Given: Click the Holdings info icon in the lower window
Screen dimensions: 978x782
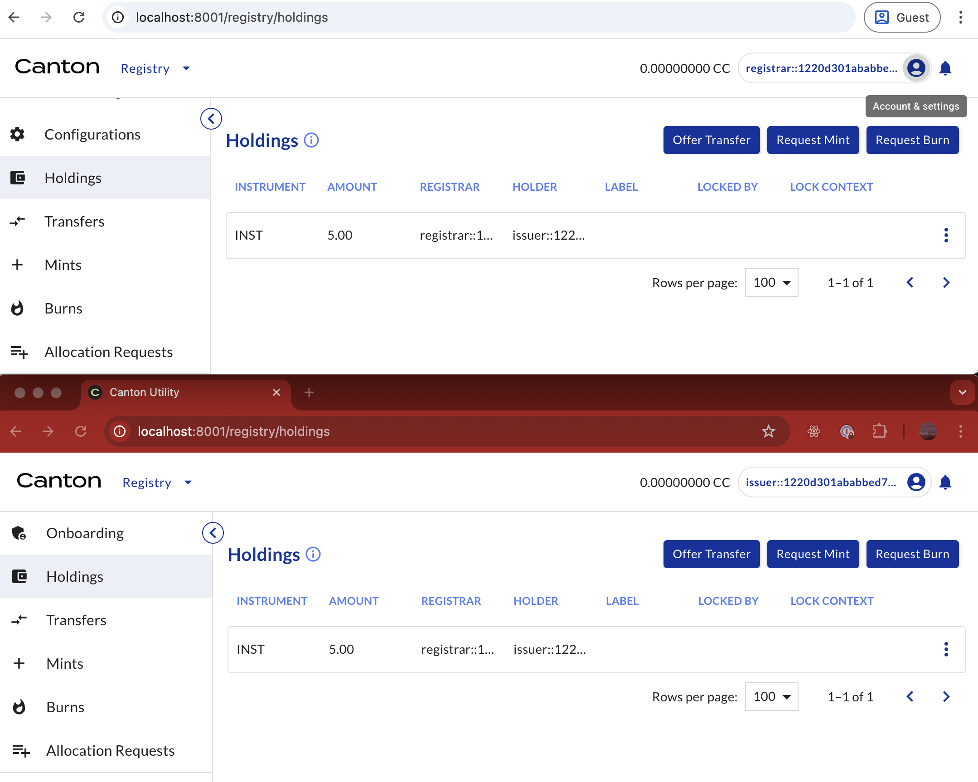Looking at the screenshot, I should click(313, 554).
